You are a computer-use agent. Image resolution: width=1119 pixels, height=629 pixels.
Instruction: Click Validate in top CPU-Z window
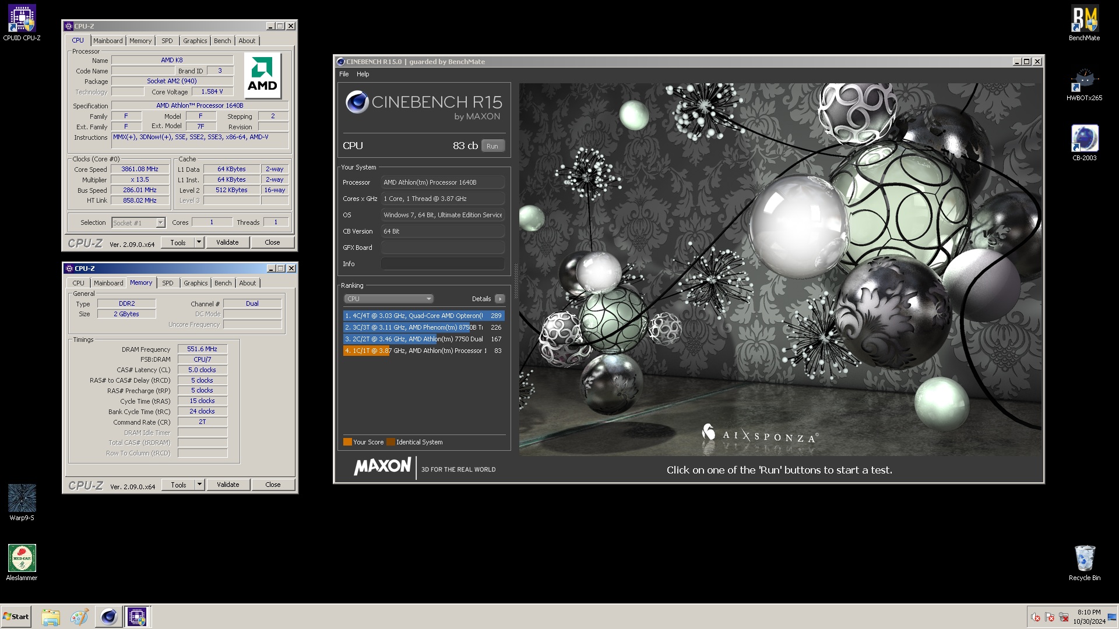pos(227,242)
